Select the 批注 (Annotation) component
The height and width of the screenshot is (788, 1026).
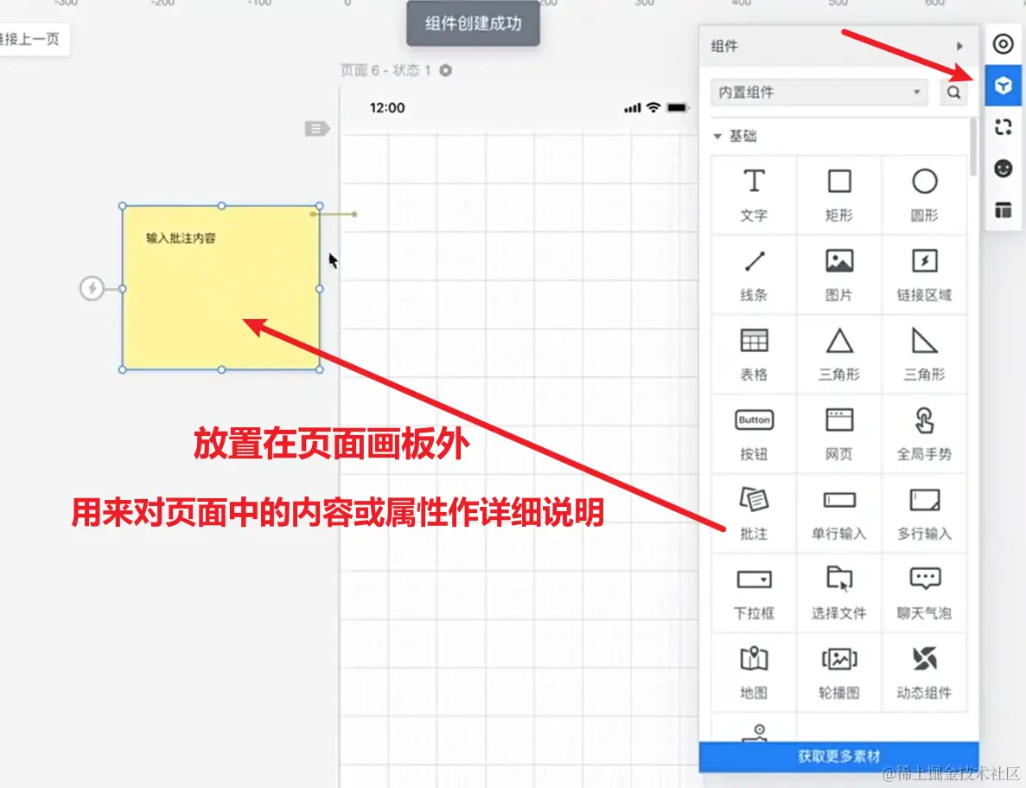click(x=753, y=512)
